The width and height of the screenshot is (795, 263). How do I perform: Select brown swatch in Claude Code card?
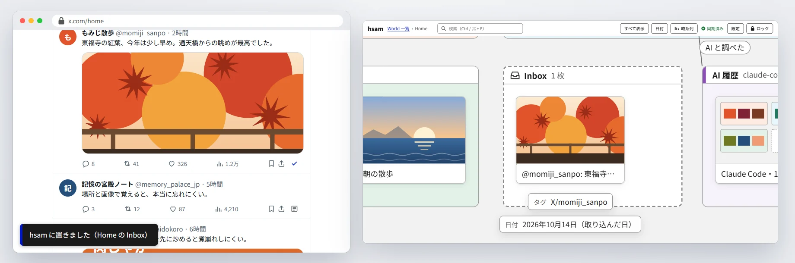tap(758, 114)
